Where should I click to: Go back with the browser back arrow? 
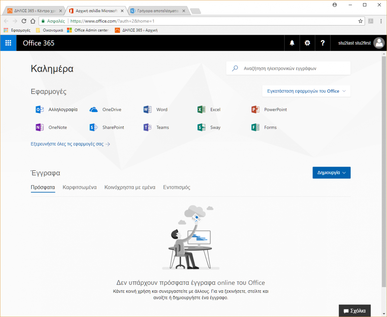click(6, 21)
